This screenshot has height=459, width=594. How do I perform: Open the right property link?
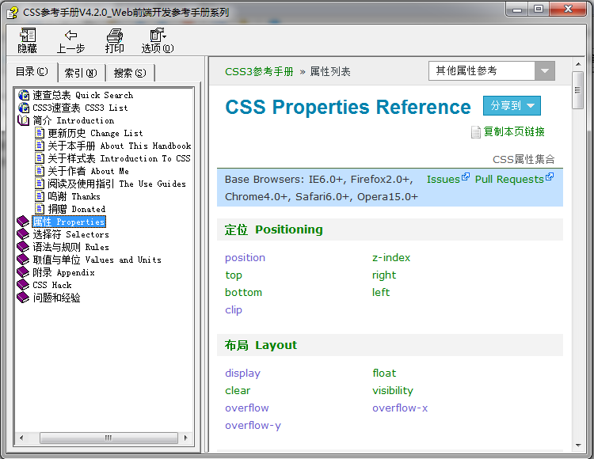[x=384, y=275]
